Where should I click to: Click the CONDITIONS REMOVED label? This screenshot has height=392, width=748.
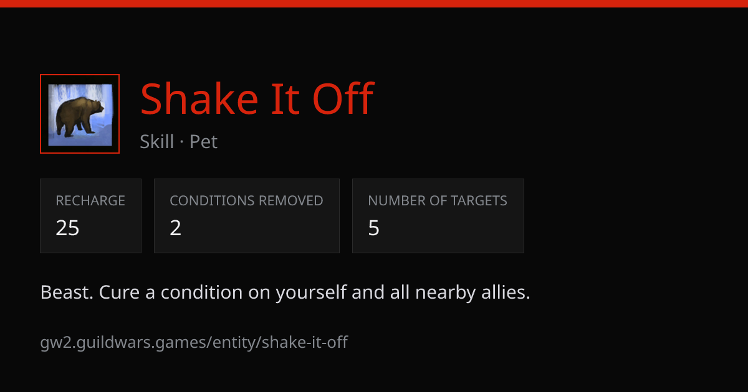[x=246, y=201]
